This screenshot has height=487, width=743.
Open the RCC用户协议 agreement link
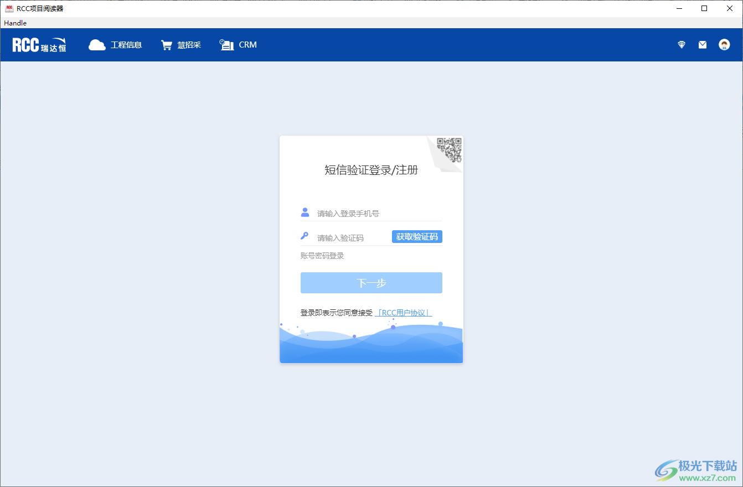[404, 312]
